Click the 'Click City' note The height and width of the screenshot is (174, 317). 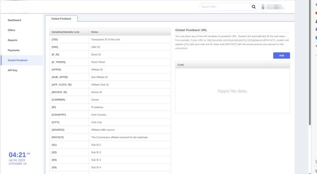pyautogui.click(x=96, y=122)
